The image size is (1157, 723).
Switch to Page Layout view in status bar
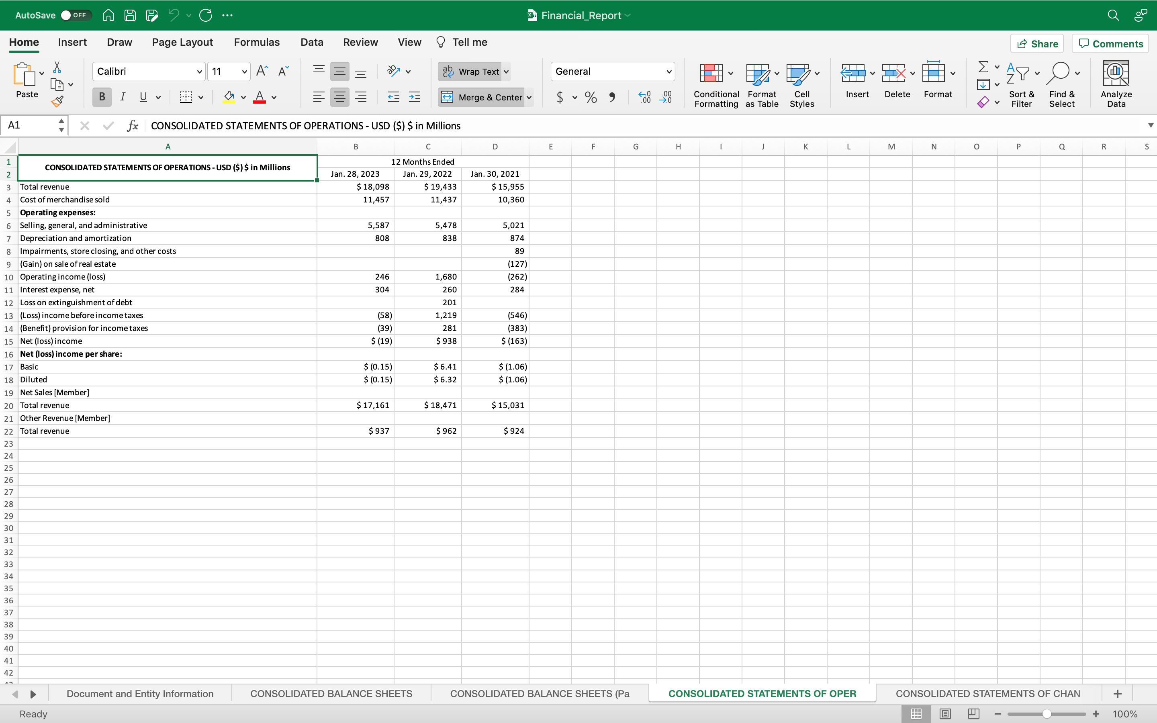(x=945, y=714)
